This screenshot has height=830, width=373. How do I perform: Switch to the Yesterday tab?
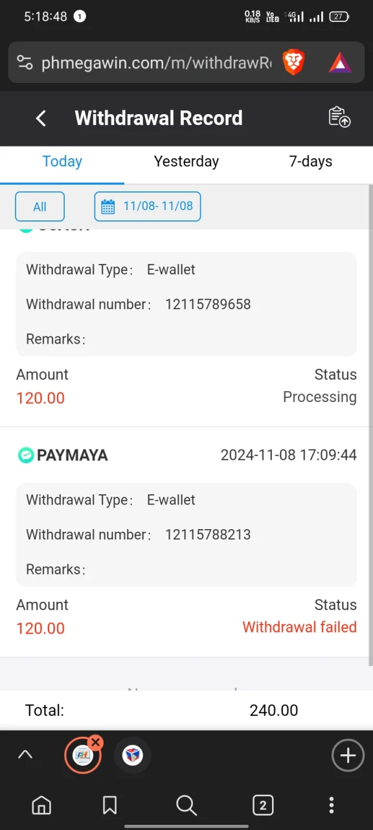coord(186,161)
